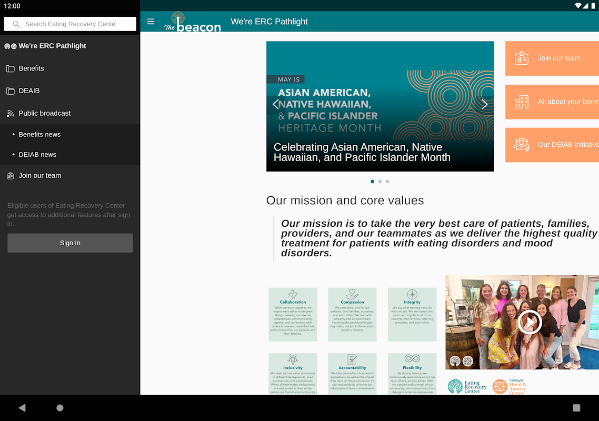Image resolution: width=599 pixels, height=421 pixels.
Task: Click the Join our team orange button
Action: (x=552, y=58)
